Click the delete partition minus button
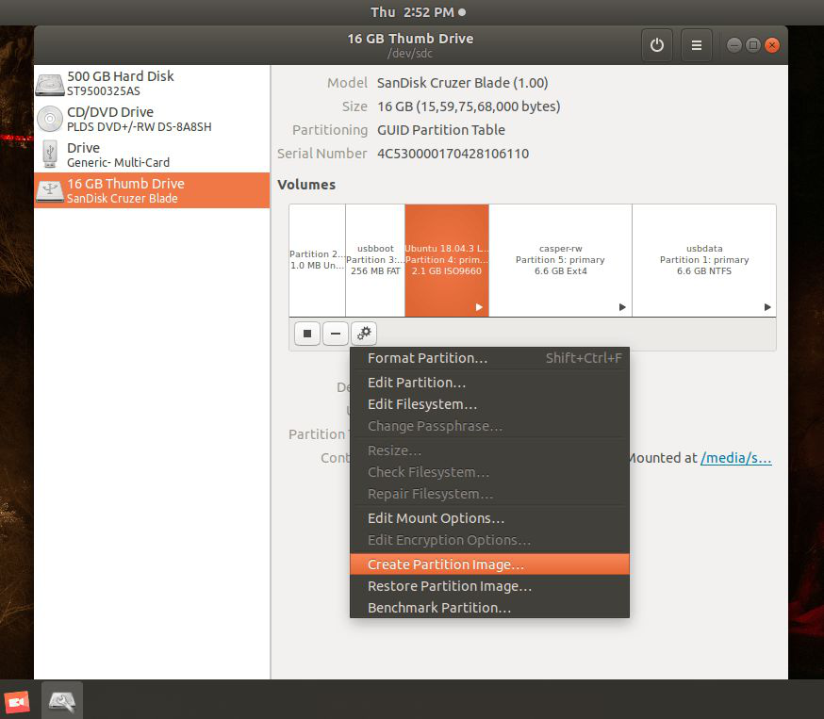Screen dimensions: 824x719 tap(336, 334)
